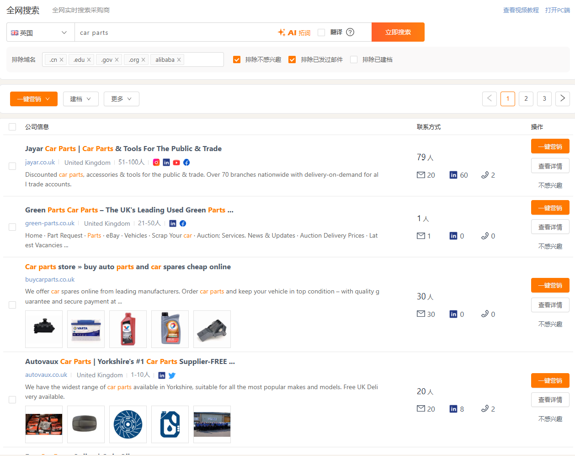575x456 pixels.
Task: Toggle the 排除不感兴趣 checkbox
Action: (237, 60)
